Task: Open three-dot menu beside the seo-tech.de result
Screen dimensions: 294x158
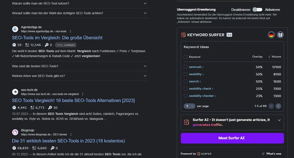Action: (x=83, y=94)
